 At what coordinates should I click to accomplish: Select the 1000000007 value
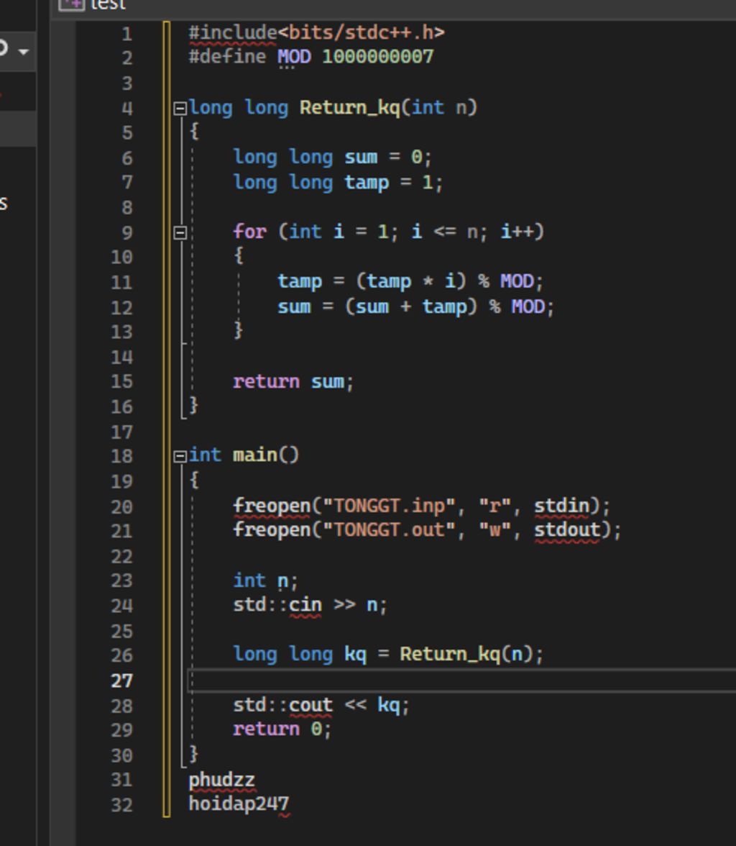coord(377,57)
